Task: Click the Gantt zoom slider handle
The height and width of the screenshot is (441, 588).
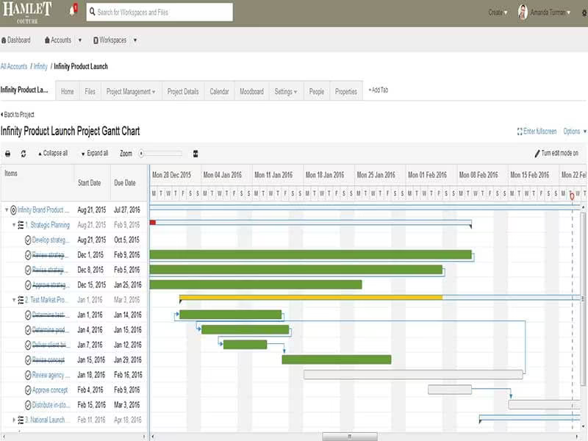Action: pyautogui.click(x=141, y=154)
